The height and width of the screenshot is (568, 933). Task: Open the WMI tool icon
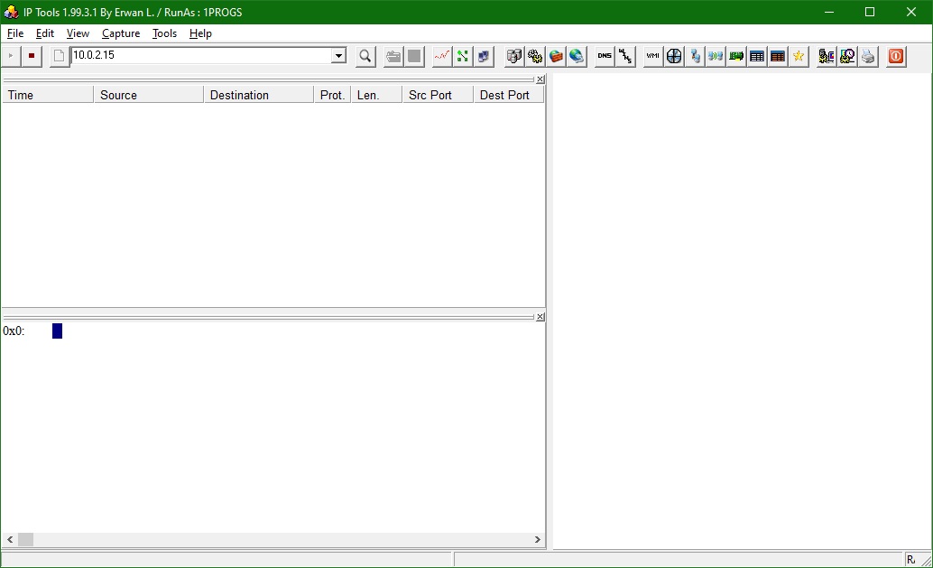[652, 56]
